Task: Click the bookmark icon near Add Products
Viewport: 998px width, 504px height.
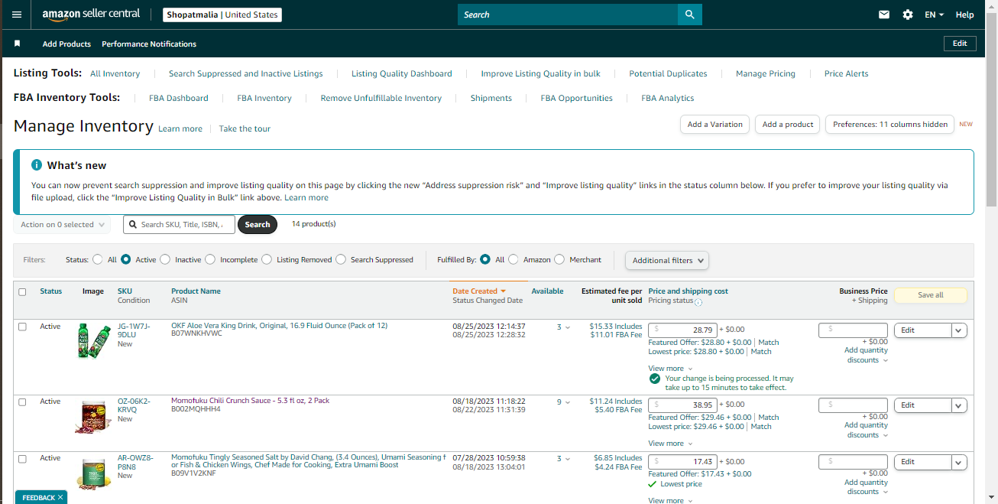Action: tap(18, 44)
